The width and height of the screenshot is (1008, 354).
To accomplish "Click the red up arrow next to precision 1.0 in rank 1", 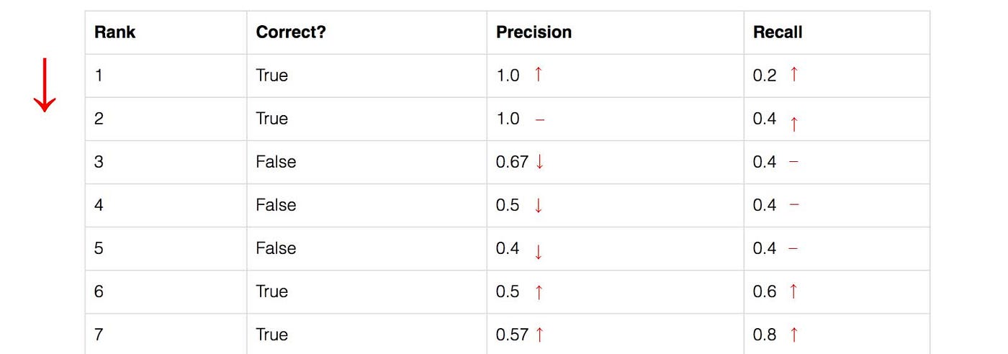I will (x=538, y=73).
